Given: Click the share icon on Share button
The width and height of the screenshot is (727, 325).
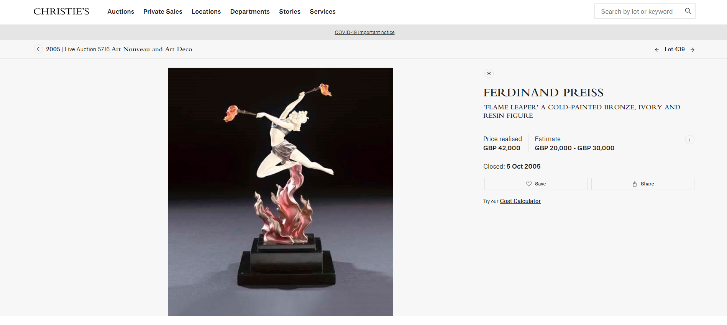Looking at the screenshot, I should 635,184.
